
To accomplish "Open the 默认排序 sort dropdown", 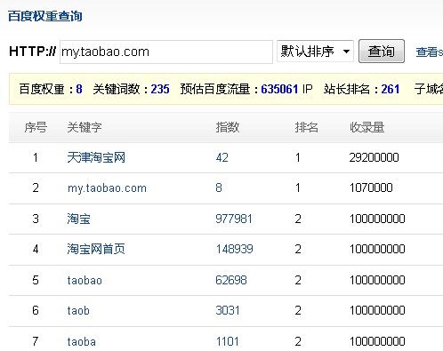I will (x=315, y=52).
